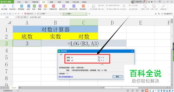Expand the Logical functions list
The height and width of the screenshot is (92, 174).
40,7
